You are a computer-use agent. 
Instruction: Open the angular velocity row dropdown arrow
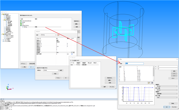[74, 52]
